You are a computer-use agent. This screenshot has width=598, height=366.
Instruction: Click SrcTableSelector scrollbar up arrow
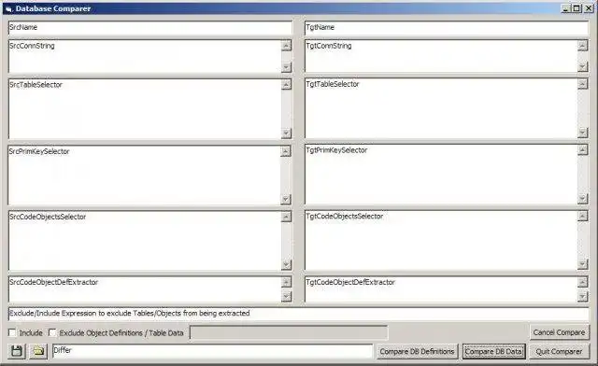pyautogui.click(x=287, y=85)
